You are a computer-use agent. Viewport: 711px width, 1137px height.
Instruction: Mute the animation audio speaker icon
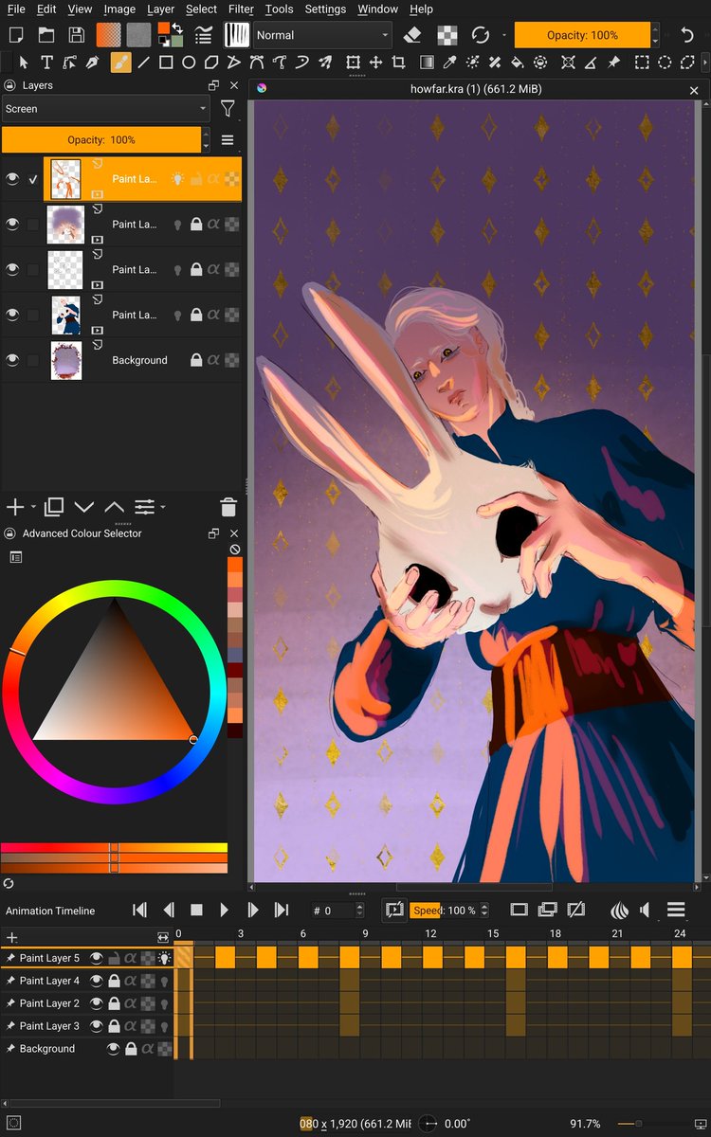pyautogui.click(x=646, y=910)
